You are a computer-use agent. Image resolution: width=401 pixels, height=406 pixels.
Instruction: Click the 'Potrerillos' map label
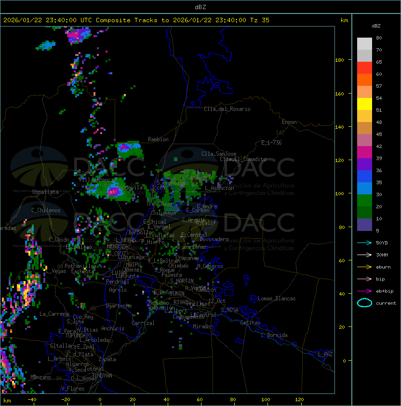(x=80, y=266)
